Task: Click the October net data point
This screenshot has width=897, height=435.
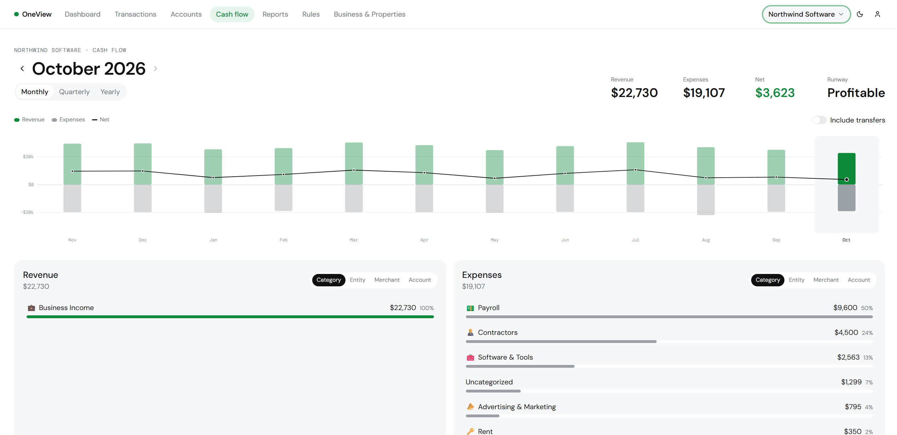Action: point(847,179)
